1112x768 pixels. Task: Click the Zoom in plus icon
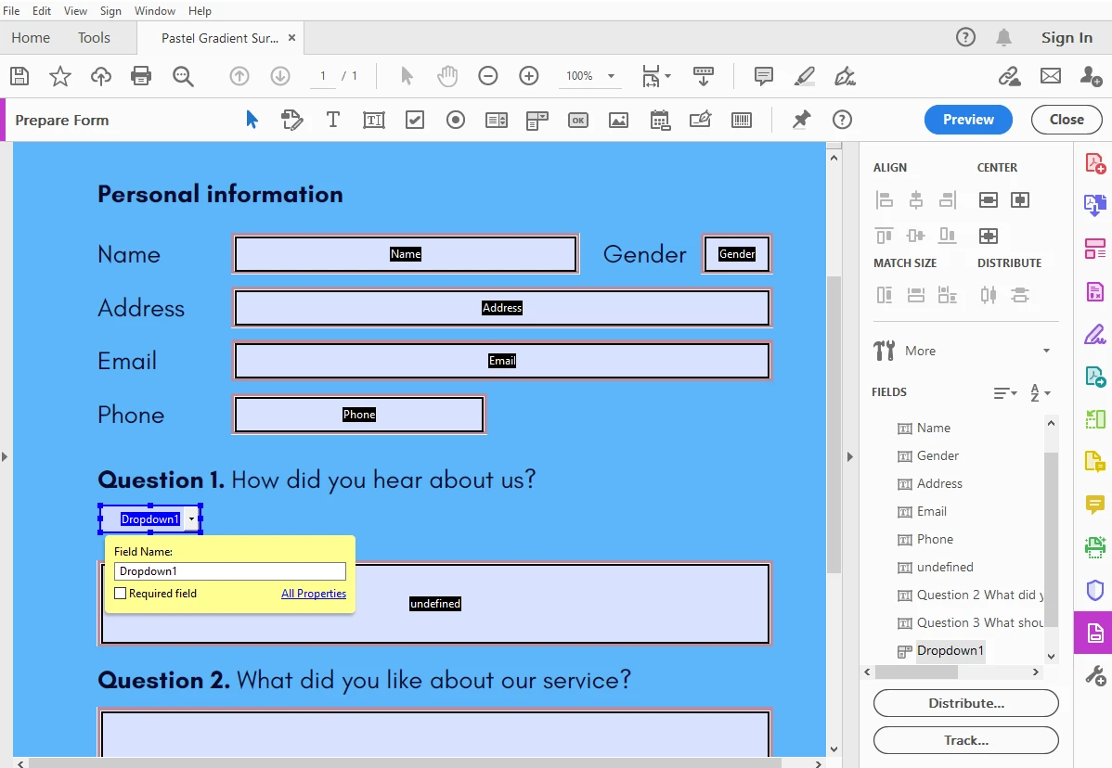click(529, 76)
